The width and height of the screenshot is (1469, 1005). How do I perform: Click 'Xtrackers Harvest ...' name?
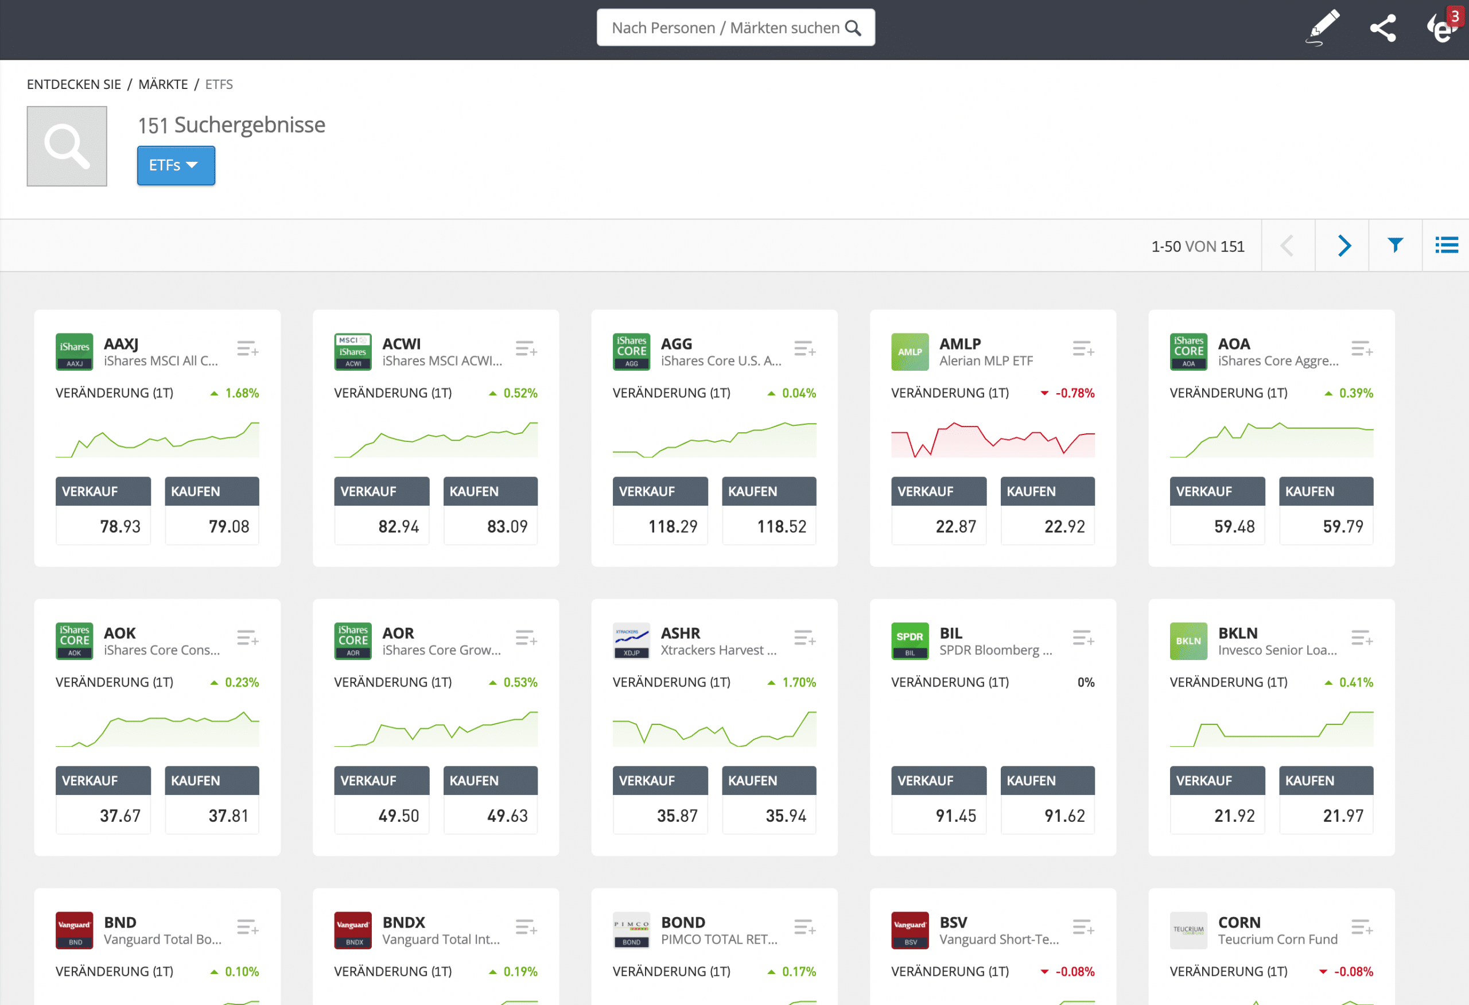point(718,650)
